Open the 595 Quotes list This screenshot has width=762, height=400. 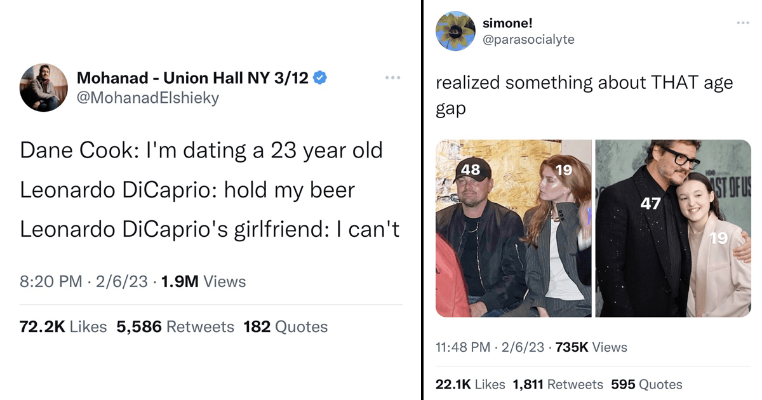646,385
